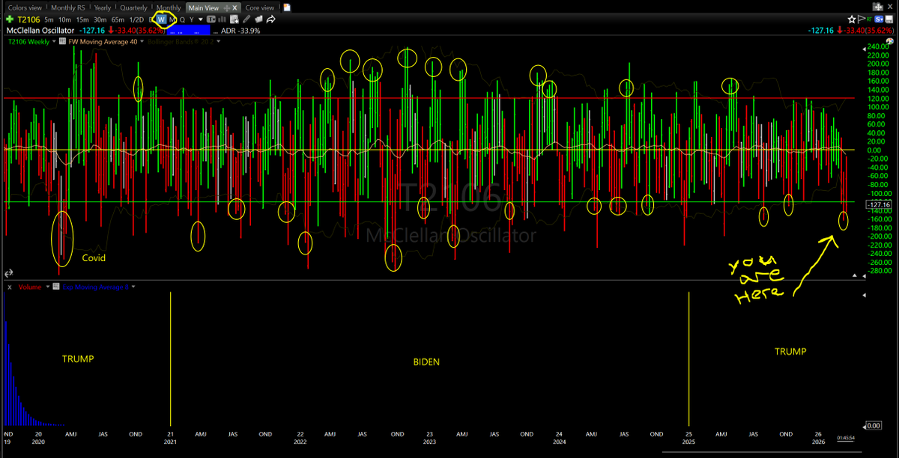Switch to the Monthly RS tab

pos(68,7)
